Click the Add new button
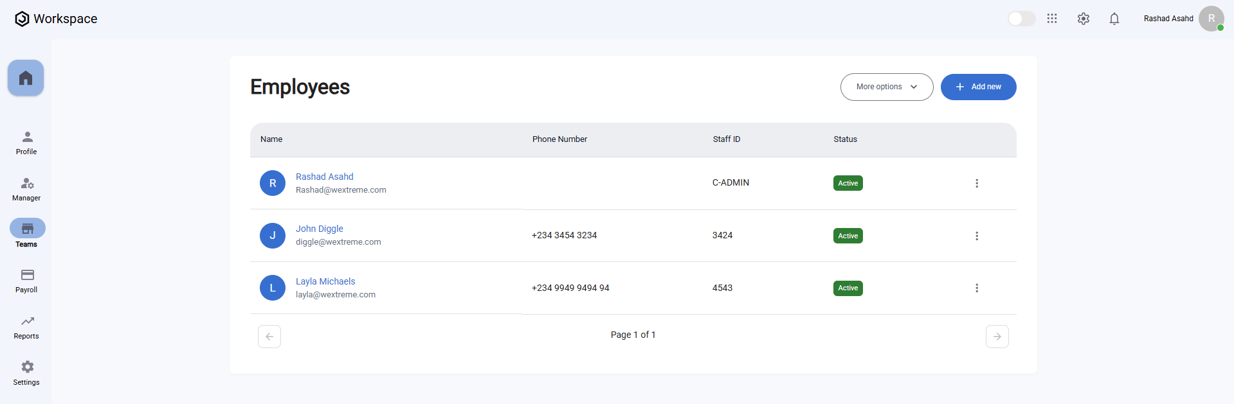 (978, 87)
